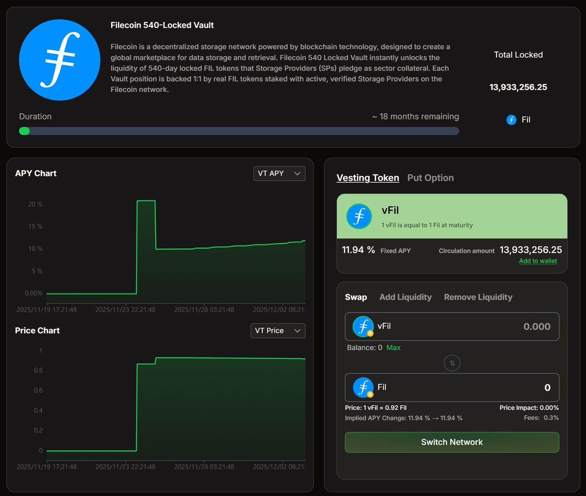This screenshot has height=496, width=586.
Task: Click the small Fil token icon under Total Locked
Action: click(511, 119)
